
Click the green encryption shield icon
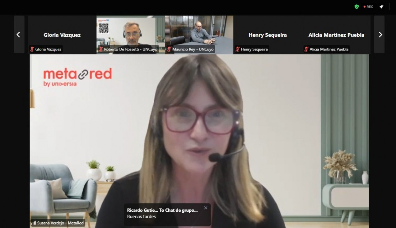[x=356, y=7]
